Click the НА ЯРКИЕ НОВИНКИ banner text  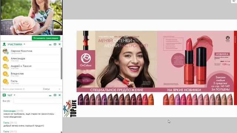point(184,90)
